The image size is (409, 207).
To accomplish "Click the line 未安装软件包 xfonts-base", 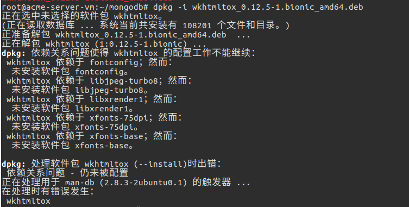I will tap(72, 146).
